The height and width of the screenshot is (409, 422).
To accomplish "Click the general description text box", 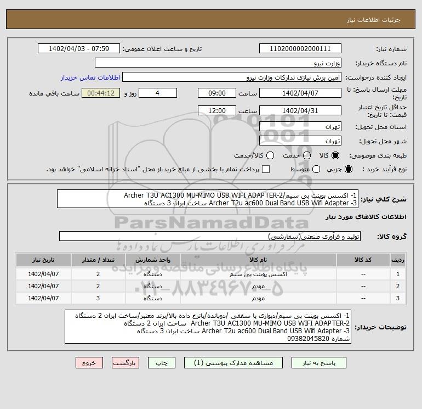I will tap(208, 199).
